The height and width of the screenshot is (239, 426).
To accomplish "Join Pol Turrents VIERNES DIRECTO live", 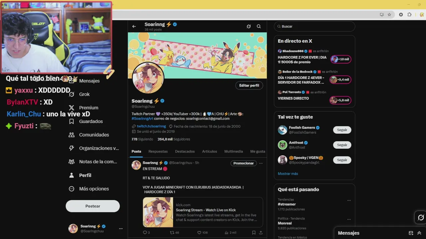I will point(340,100).
